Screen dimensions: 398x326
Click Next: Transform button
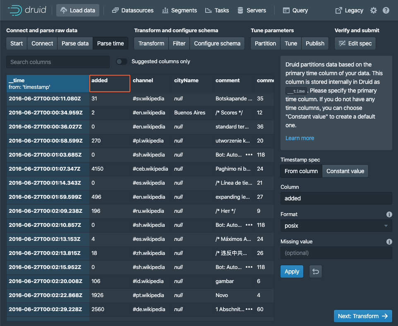(x=363, y=316)
